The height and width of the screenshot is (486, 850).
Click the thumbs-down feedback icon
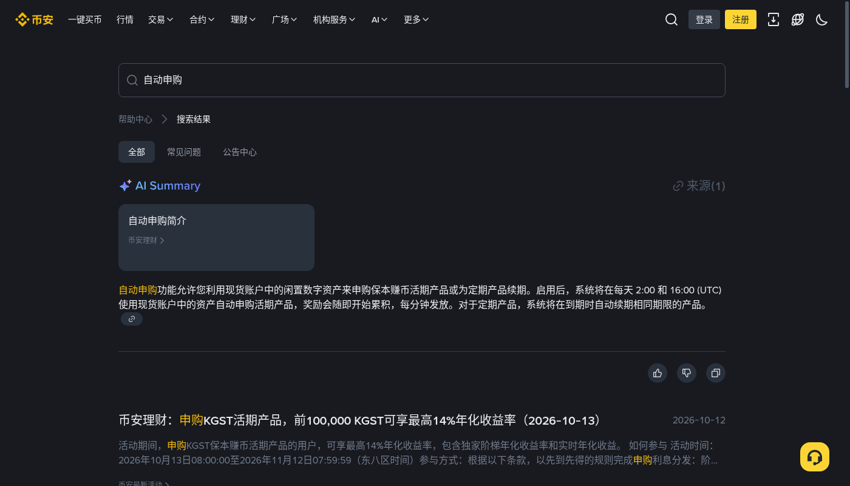point(687,373)
